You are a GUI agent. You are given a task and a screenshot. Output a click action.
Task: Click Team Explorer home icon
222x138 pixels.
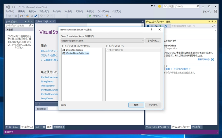pyautogui.click(x=156, y=26)
